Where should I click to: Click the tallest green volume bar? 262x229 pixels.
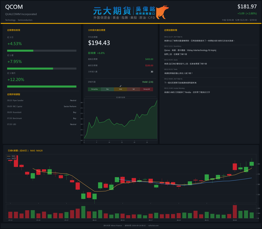coord(83,212)
